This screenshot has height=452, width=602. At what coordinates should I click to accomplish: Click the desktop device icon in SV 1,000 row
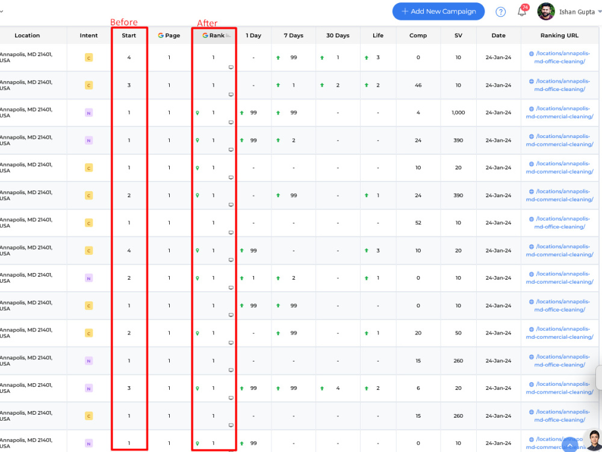click(x=231, y=122)
